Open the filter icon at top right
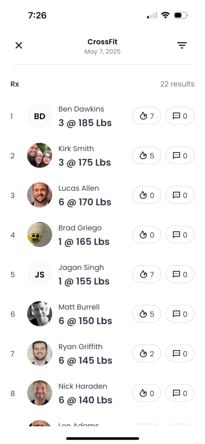This screenshot has height=444, width=205. tap(182, 45)
